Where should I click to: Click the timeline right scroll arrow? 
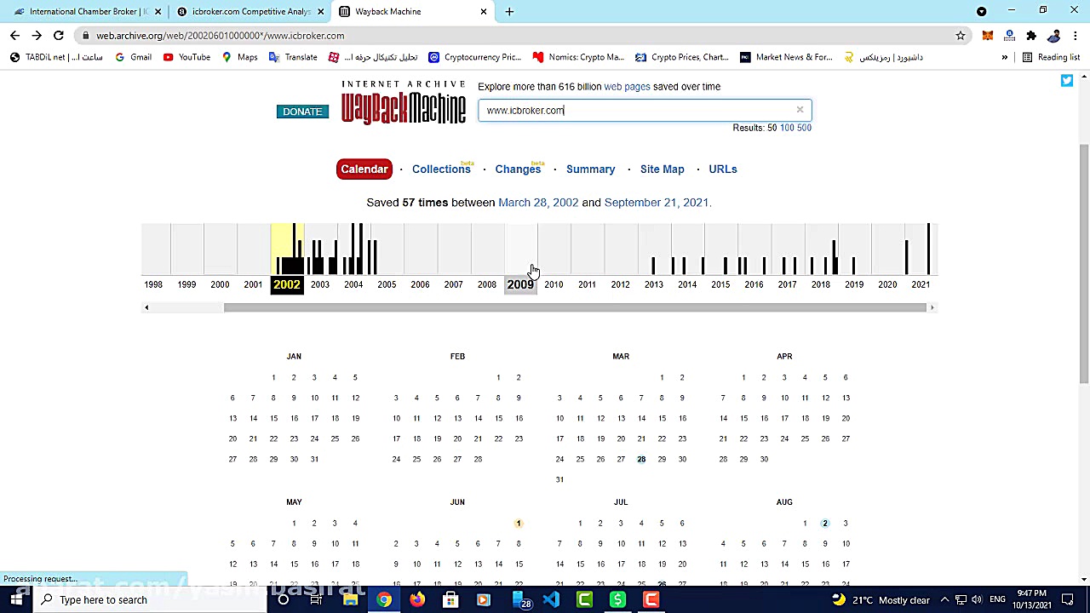point(932,307)
